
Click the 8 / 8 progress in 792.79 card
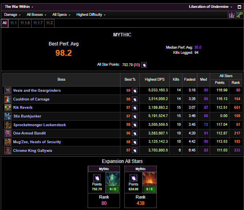(113, 189)
